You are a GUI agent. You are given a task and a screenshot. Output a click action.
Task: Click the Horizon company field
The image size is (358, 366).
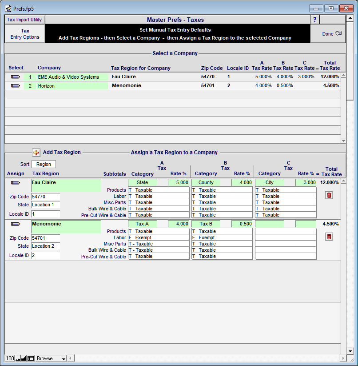coord(72,86)
